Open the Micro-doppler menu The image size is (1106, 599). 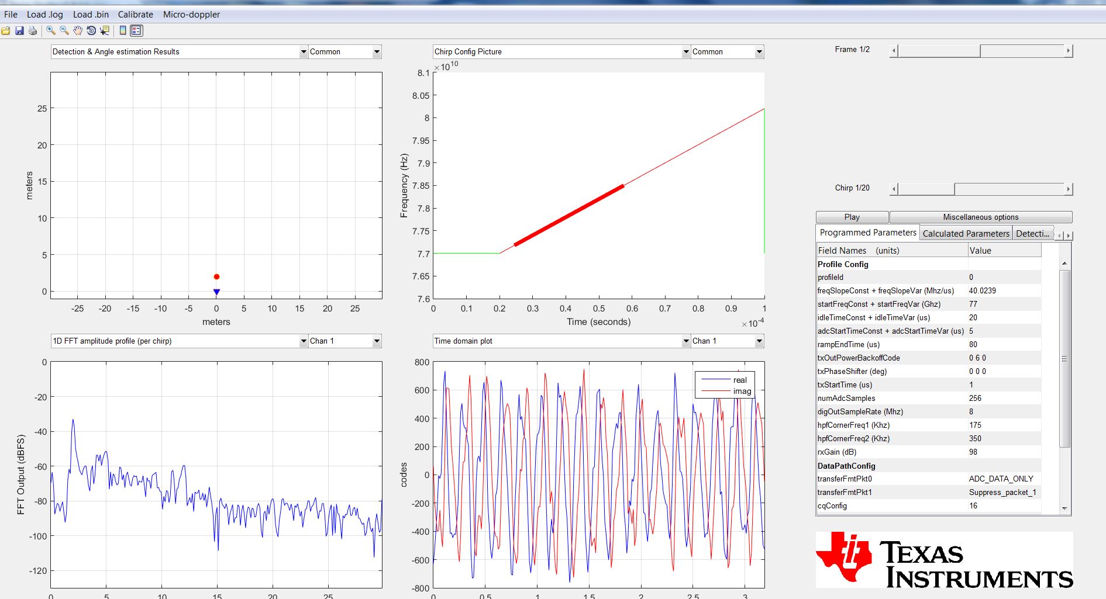click(x=191, y=15)
